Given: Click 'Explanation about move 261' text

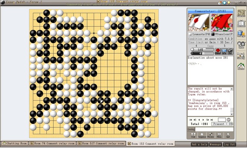Looking at the screenshot, I should click(208, 58).
